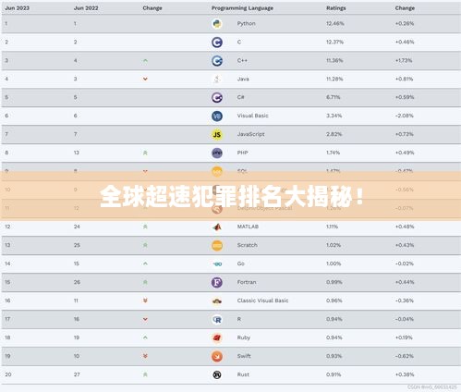Click the 'Python' language name
461x392 pixels.
tap(247, 23)
